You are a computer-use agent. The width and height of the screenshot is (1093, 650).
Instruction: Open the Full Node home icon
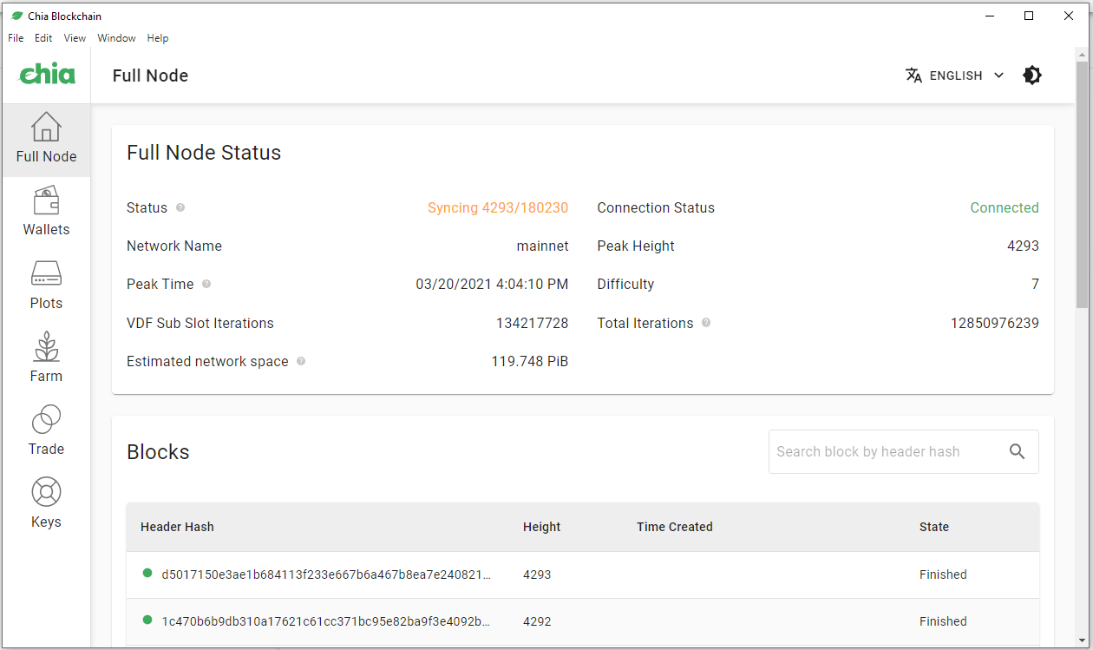46,128
